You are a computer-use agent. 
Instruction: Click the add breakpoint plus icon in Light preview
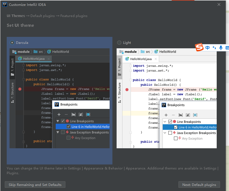166,115
